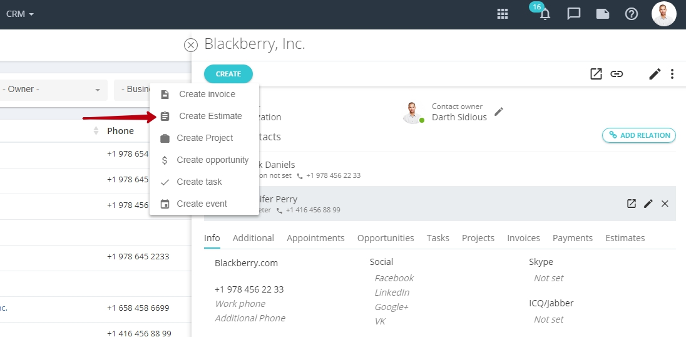Image resolution: width=686 pixels, height=337 pixels.
Task: Click ICQ/Jabber Not set value
Action: pos(549,319)
